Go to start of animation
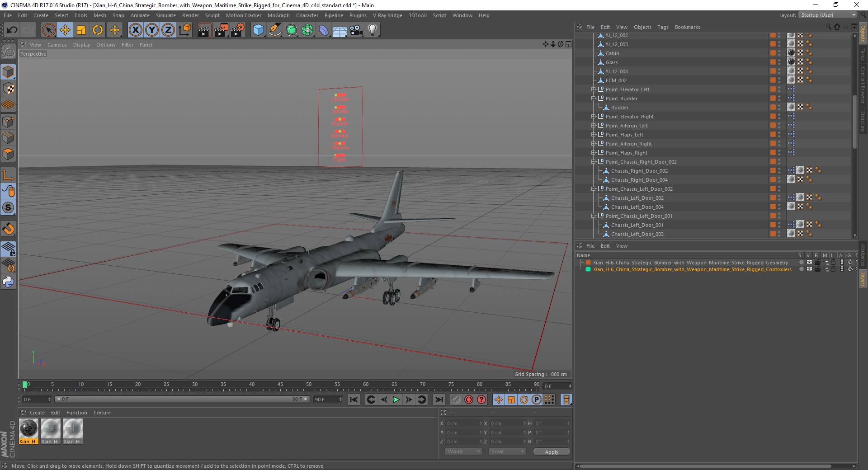868x470 pixels. point(354,399)
